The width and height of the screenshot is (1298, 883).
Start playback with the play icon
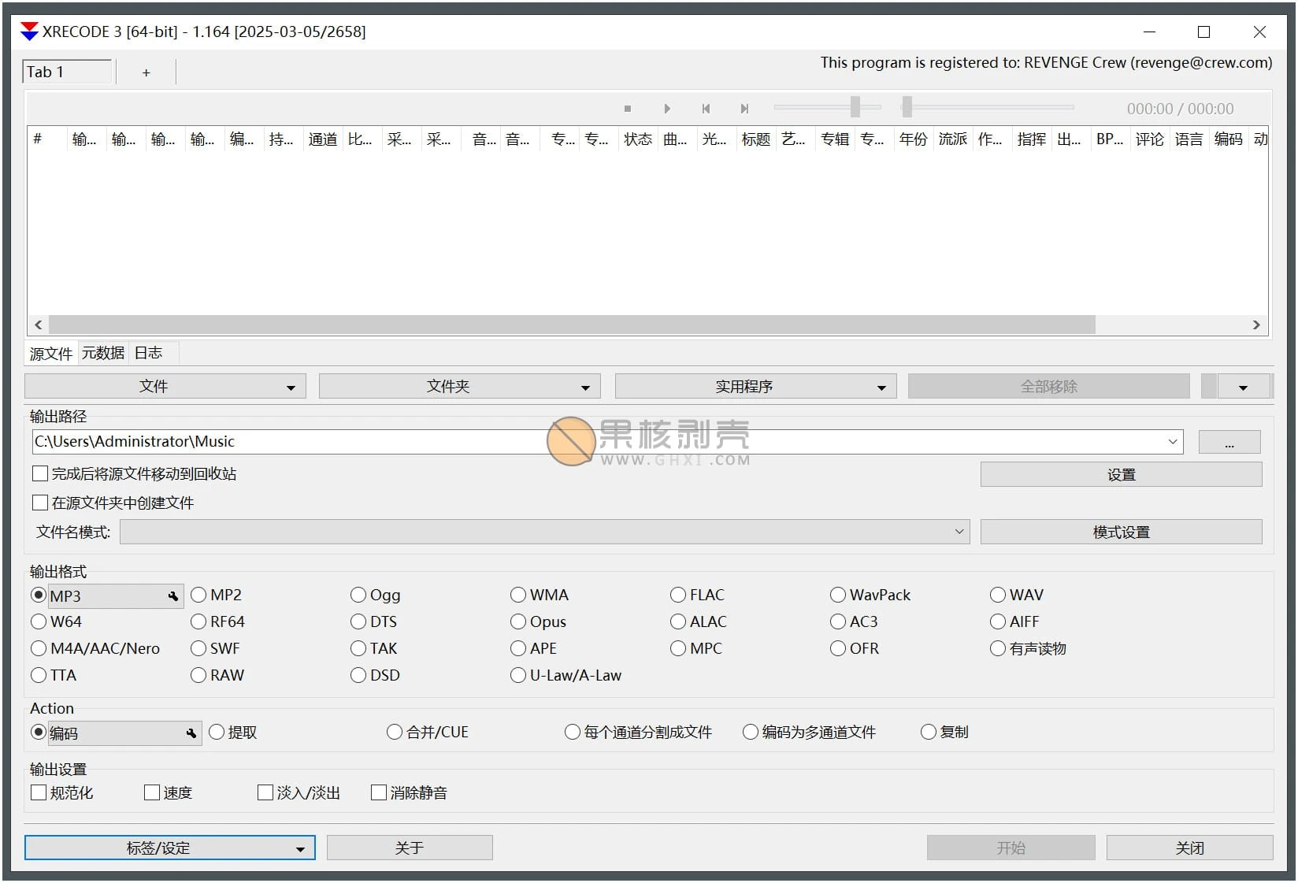tap(666, 109)
